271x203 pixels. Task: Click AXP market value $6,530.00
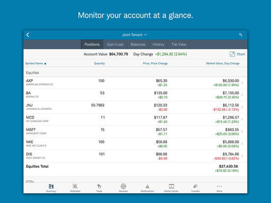pos(231,80)
